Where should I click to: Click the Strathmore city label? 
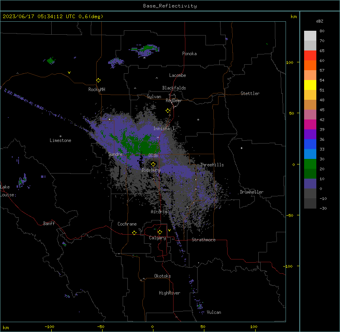[204, 240]
